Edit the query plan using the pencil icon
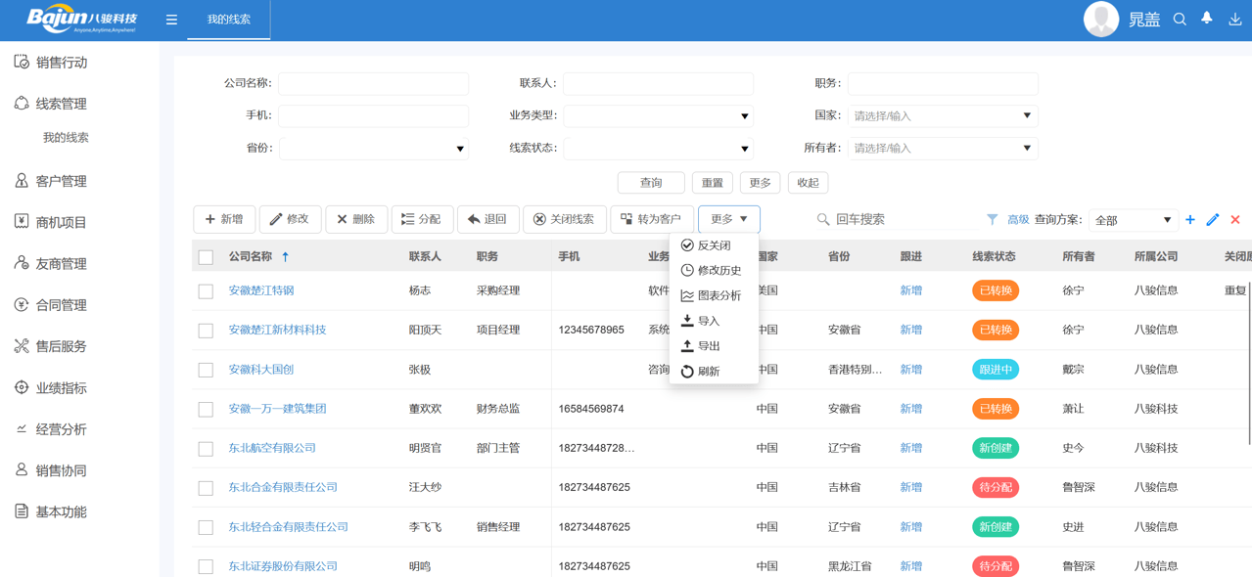Viewport: 1252px width, 577px height. pos(1214,220)
